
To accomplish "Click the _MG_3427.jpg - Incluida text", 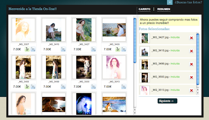I will pyautogui.click(x=166, y=37).
